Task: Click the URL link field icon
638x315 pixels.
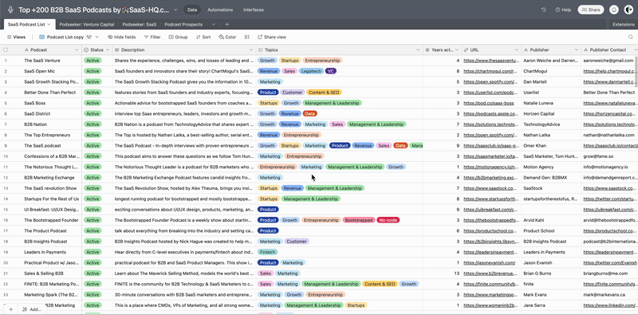Action: (466, 50)
